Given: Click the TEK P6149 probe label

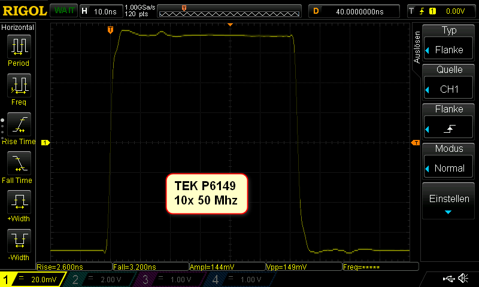Looking at the screenshot, I should pyautogui.click(x=207, y=193).
